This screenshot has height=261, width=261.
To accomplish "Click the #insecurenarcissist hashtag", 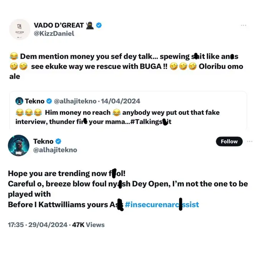I will point(162,205).
